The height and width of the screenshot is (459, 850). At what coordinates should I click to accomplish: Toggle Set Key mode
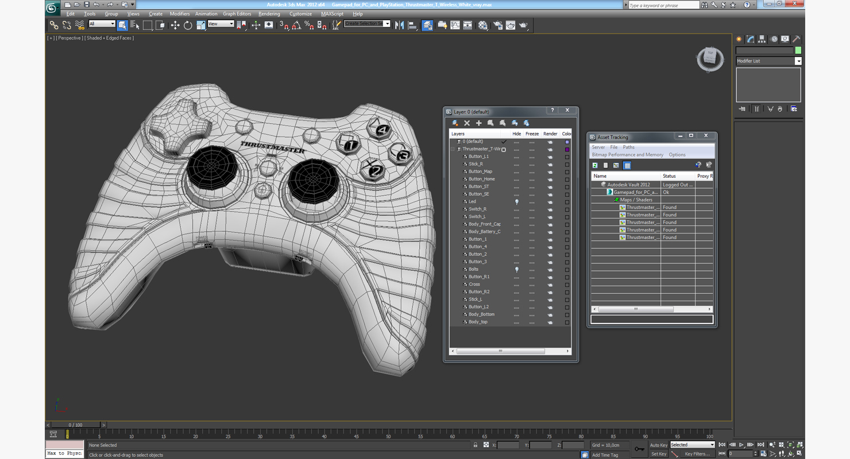(659, 454)
